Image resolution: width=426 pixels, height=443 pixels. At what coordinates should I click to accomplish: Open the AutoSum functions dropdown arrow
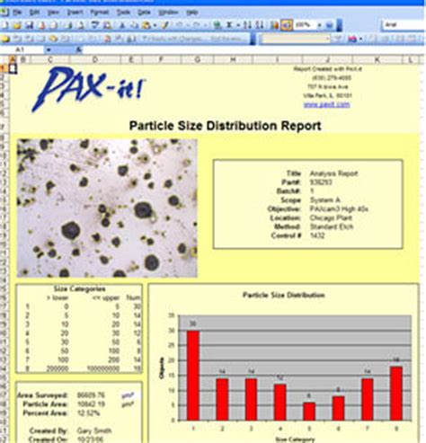click(238, 25)
